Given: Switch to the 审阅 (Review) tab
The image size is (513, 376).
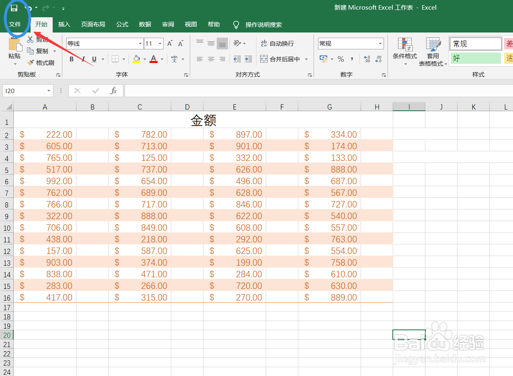Looking at the screenshot, I should tap(168, 24).
